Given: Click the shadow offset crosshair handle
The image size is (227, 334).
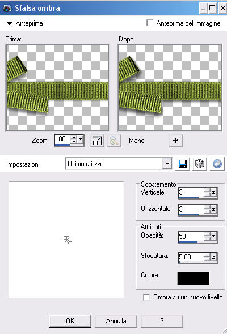Looking at the screenshot, I should tap(67, 240).
